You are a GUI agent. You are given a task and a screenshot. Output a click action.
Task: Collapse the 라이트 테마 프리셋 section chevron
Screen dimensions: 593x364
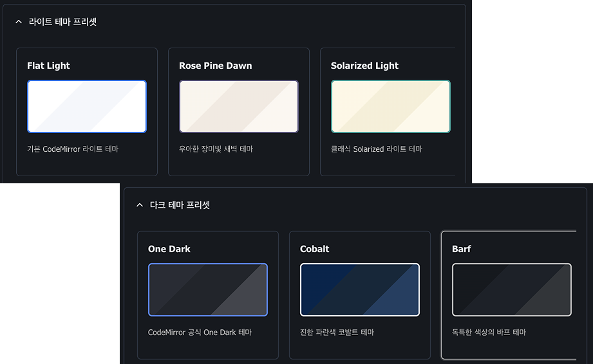pos(19,22)
